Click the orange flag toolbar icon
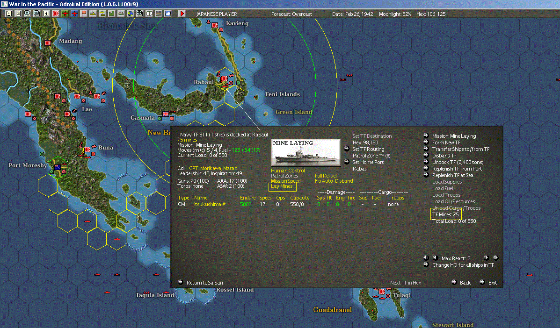Screen dimensions: 560x328 tap(84, 14)
